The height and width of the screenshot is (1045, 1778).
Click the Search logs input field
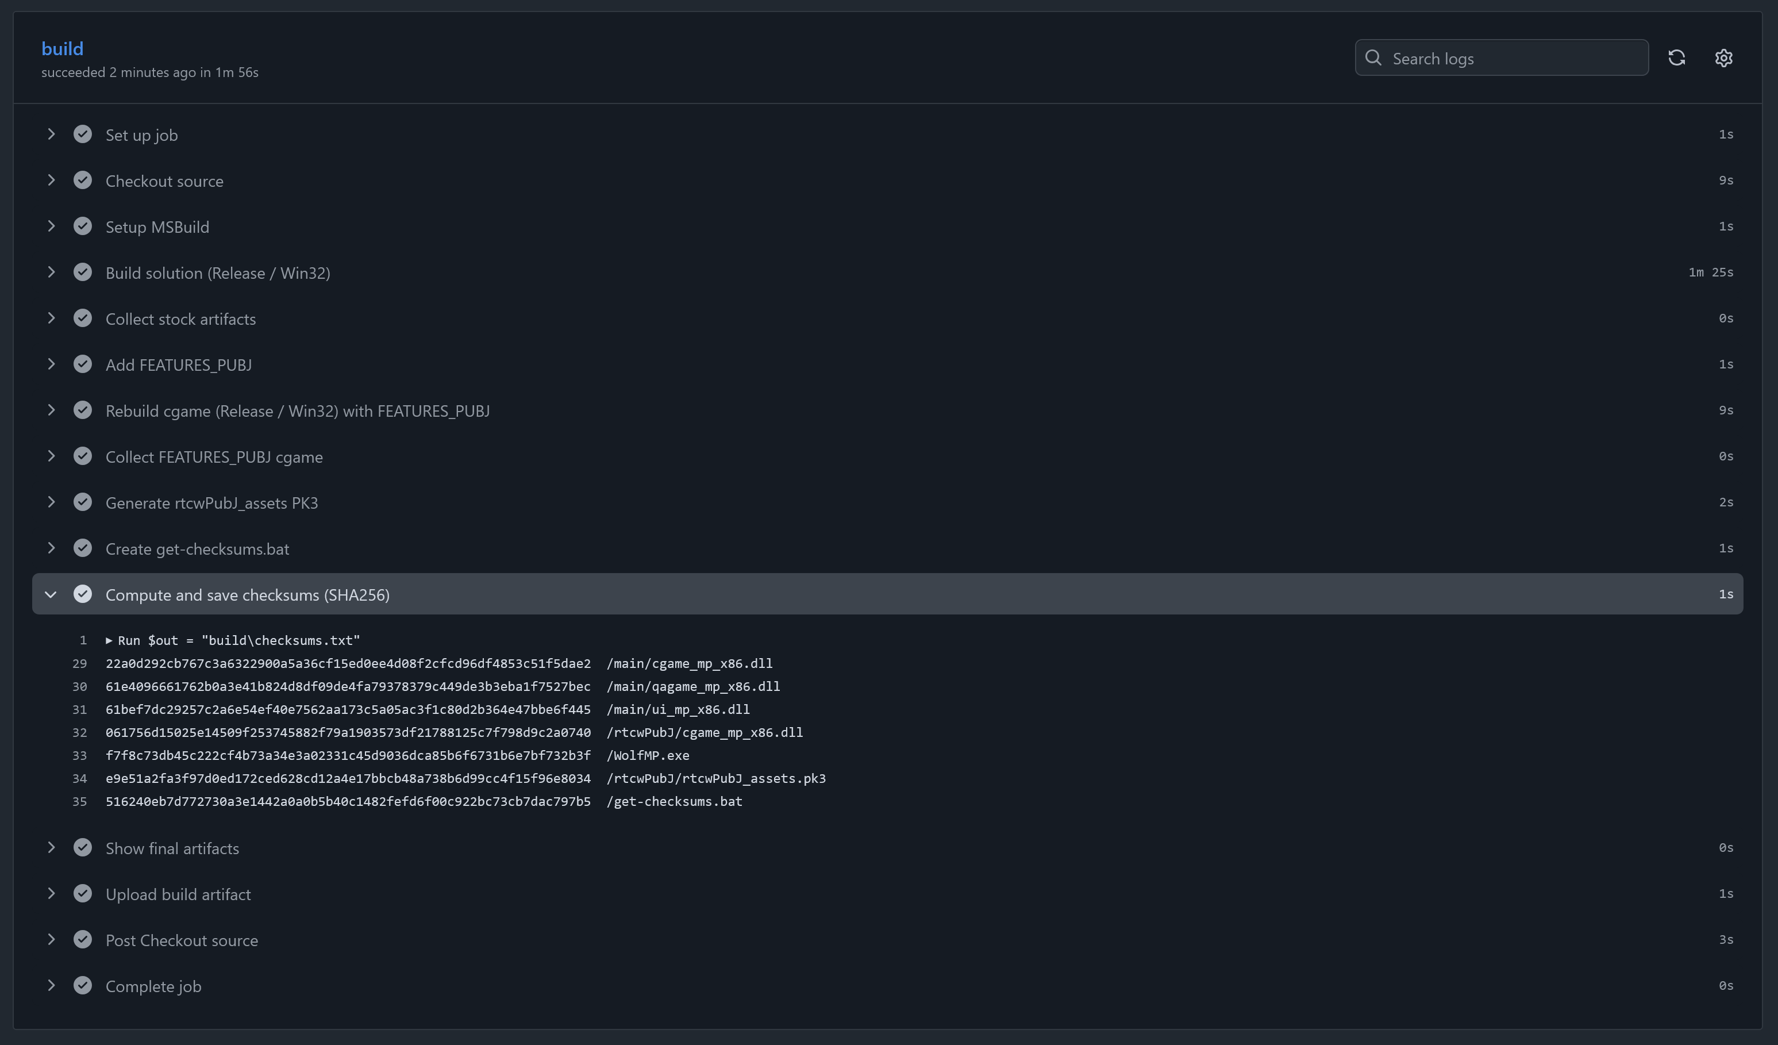[x=1502, y=58]
